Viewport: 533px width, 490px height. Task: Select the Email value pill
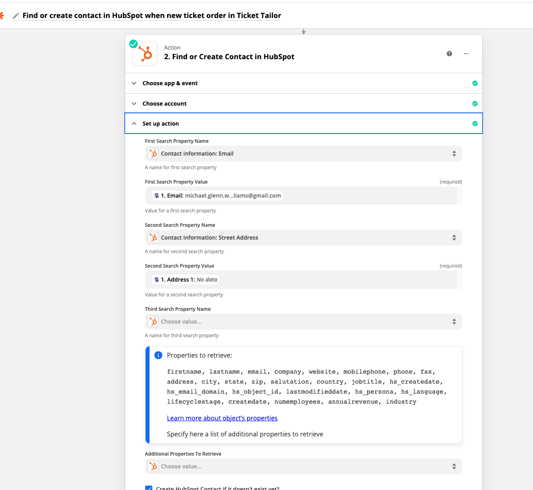click(x=218, y=196)
